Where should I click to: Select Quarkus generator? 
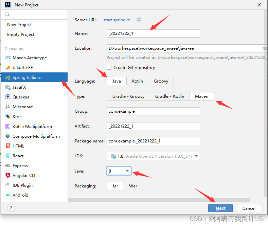pyautogui.click(x=34, y=97)
